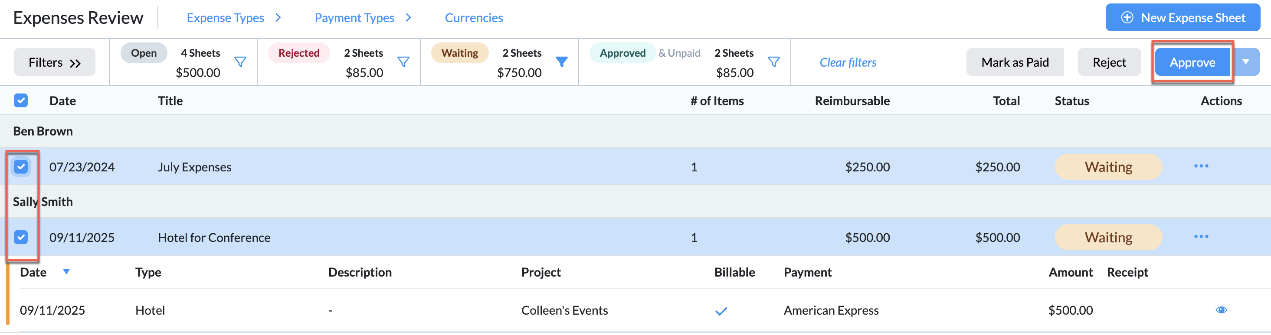The image size is (1271, 335).
Task: Click the Type column header in detail table
Action: [148, 272]
